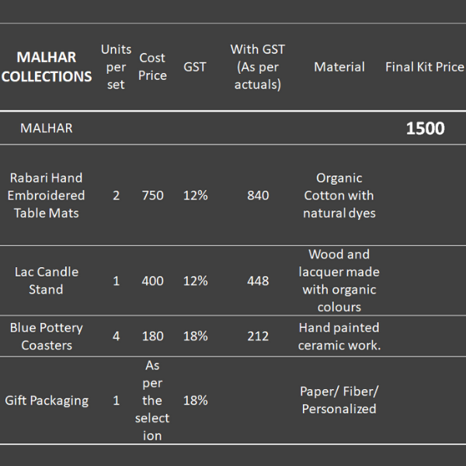Select the 840 with-GST value

click(x=258, y=195)
